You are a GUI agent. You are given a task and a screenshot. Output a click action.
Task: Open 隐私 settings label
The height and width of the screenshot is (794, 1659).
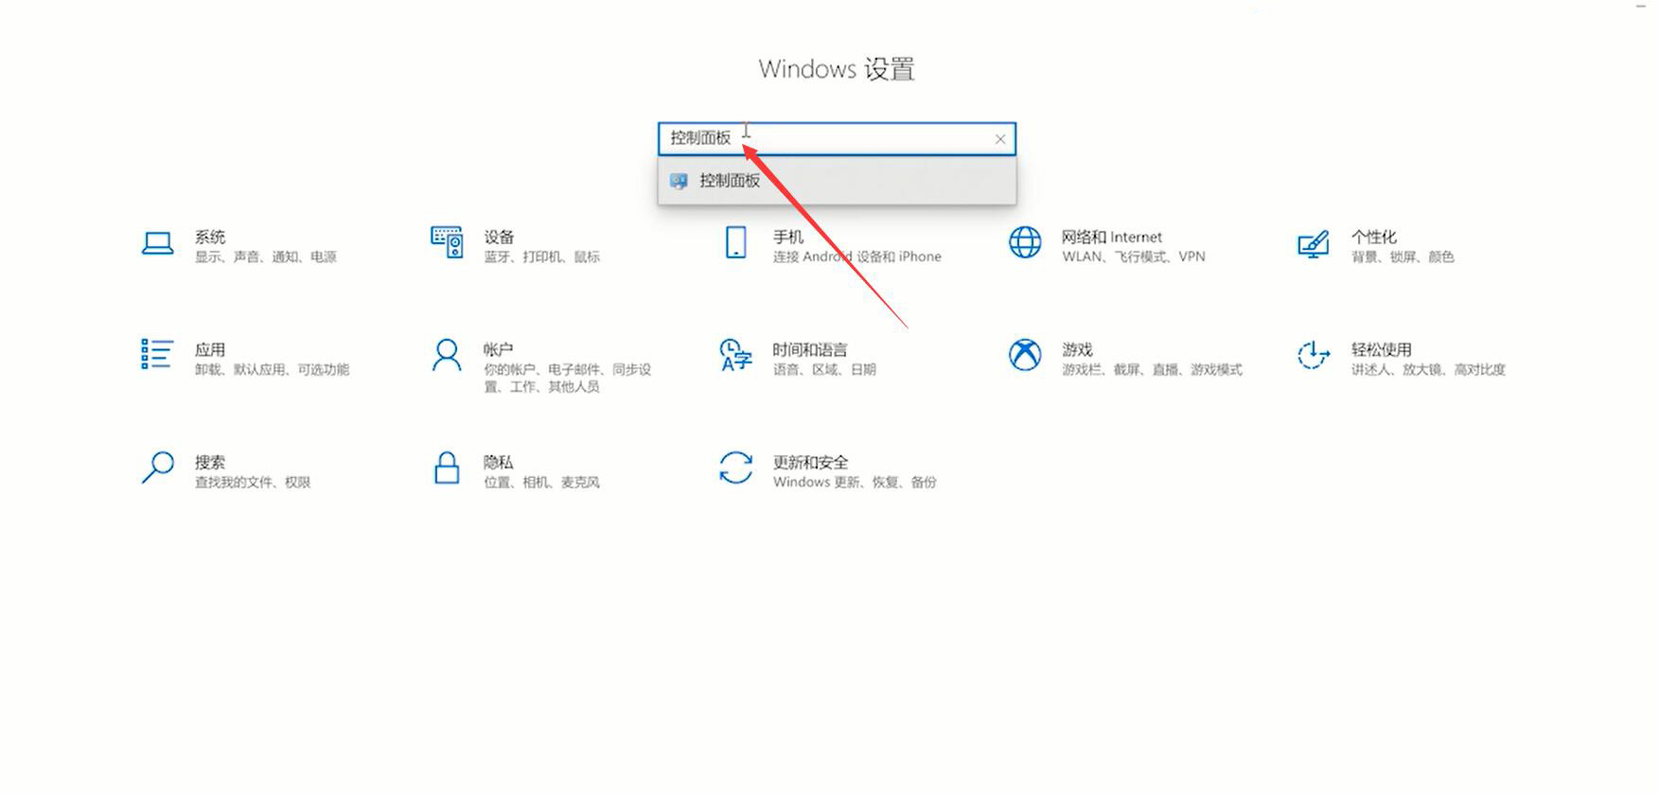tap(498, 462)
